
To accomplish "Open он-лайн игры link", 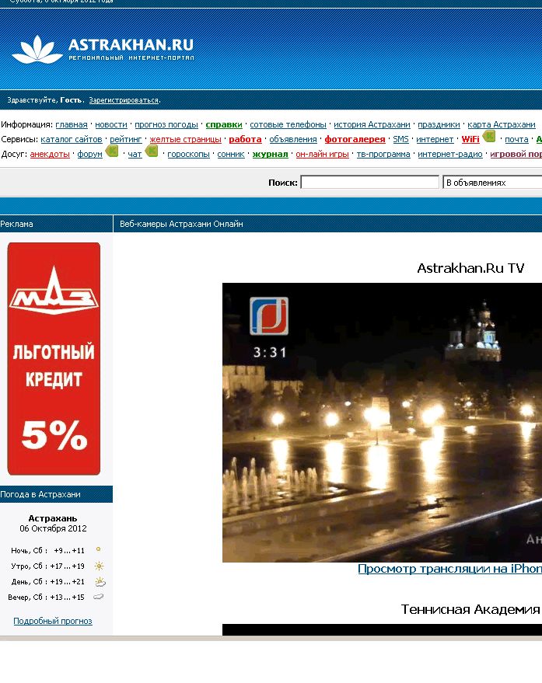I will [322, 154].
